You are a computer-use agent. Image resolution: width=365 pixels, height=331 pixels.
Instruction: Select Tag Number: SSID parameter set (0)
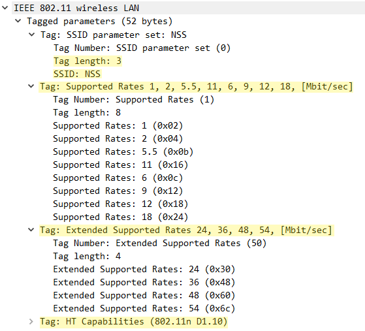coord(142,48)
